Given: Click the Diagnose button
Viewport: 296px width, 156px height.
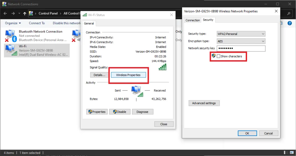Looking at the screenshot, I should pos(142,112).
